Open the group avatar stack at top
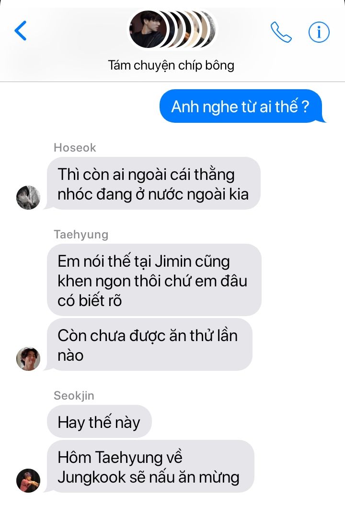Viewport: 345px width, 508px height. coord(172,29)
